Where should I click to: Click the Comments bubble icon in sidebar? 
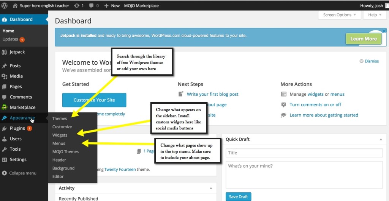(4, 97)
